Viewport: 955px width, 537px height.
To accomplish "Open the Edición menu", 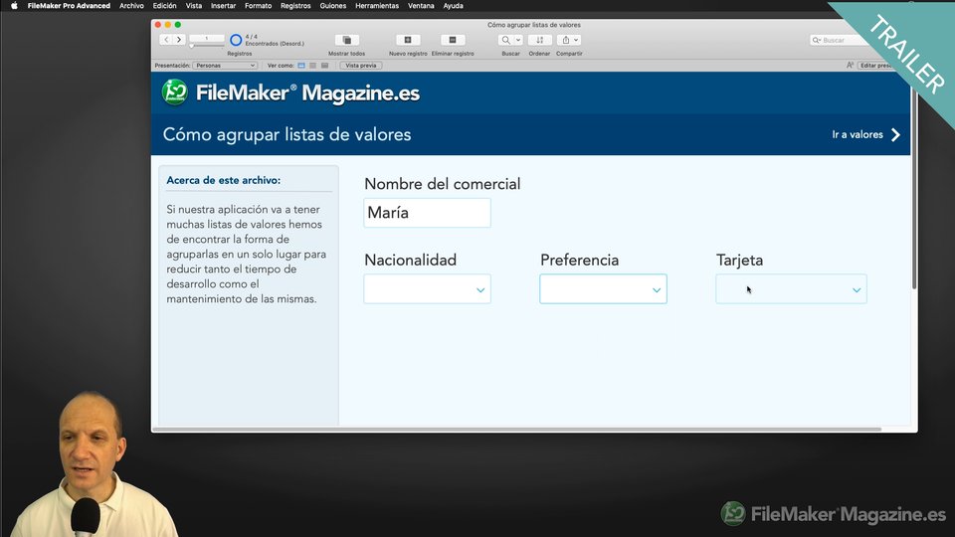I will point(164,6).
